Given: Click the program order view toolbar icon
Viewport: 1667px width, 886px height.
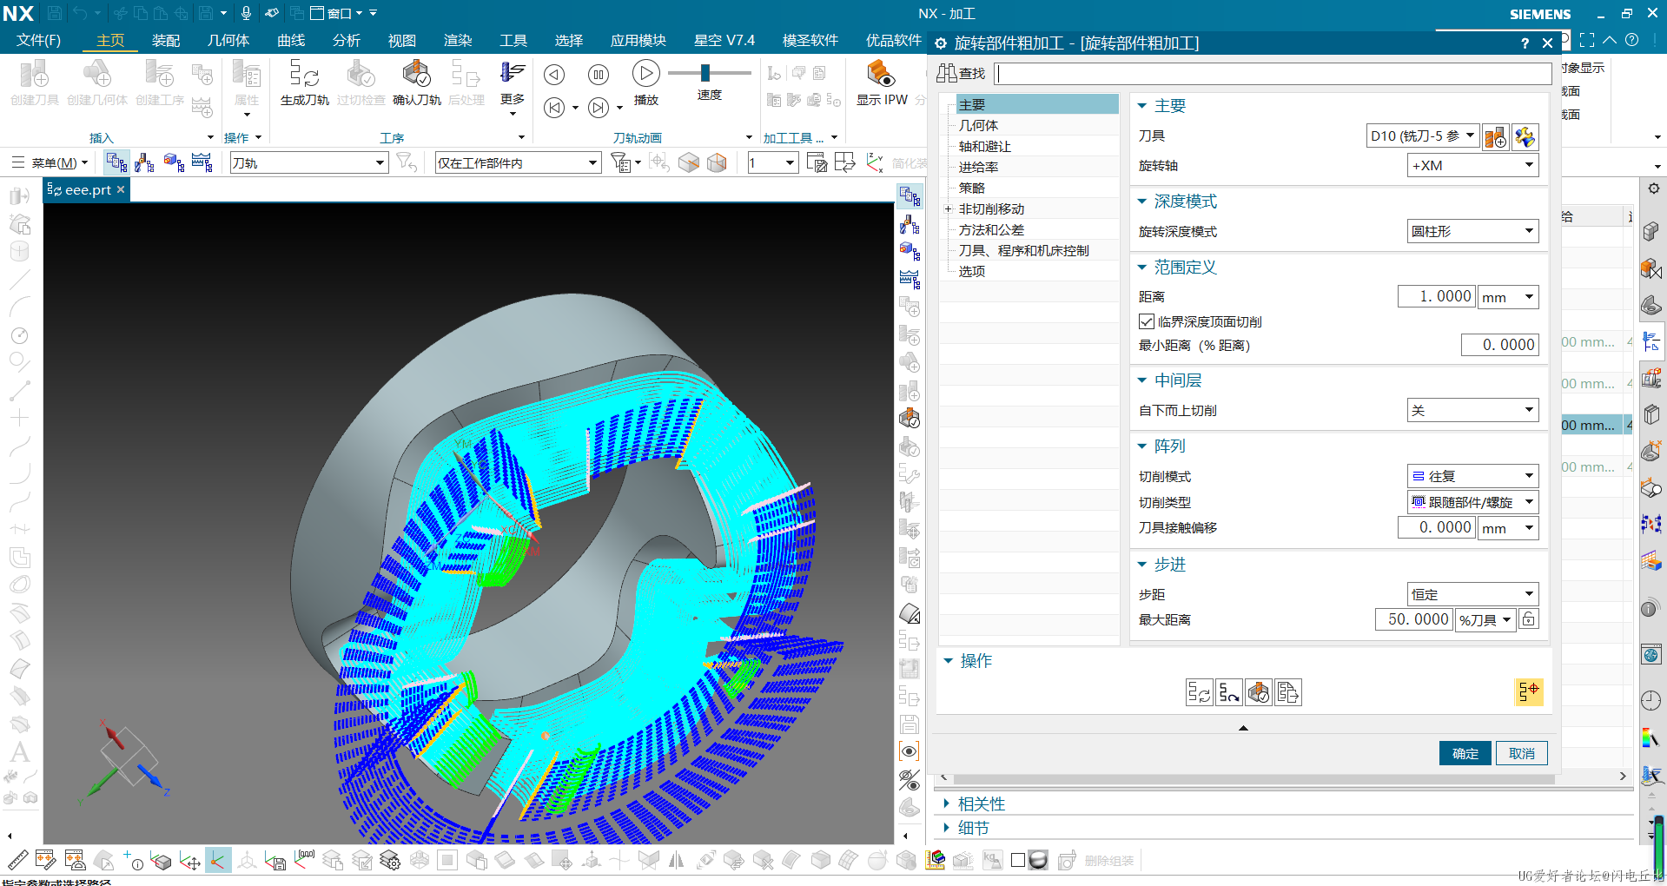Looking at the screenshot, I should tap(116, 162).
